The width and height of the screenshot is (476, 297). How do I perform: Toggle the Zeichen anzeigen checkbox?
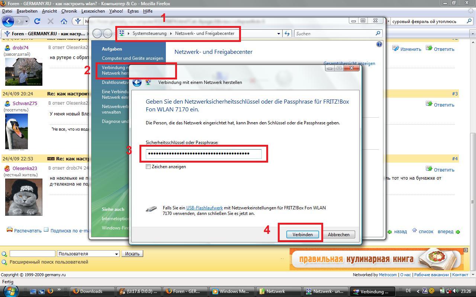(x=148, y=167)
